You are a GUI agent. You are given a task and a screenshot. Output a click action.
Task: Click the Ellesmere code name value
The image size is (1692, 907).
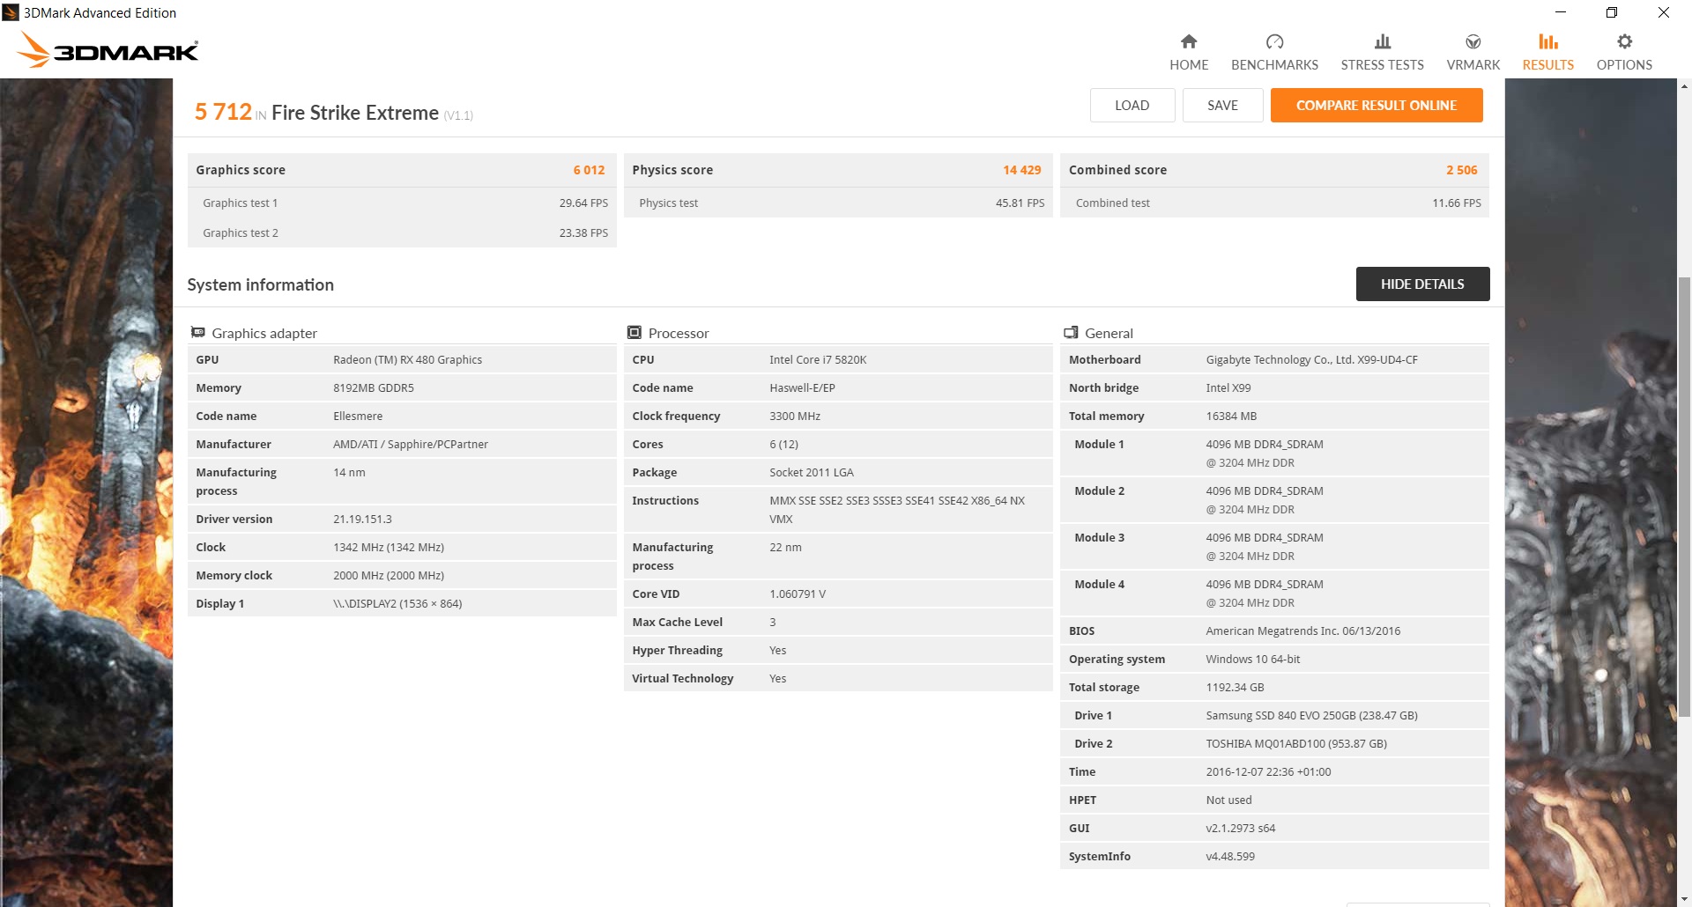tap(358, 416)
